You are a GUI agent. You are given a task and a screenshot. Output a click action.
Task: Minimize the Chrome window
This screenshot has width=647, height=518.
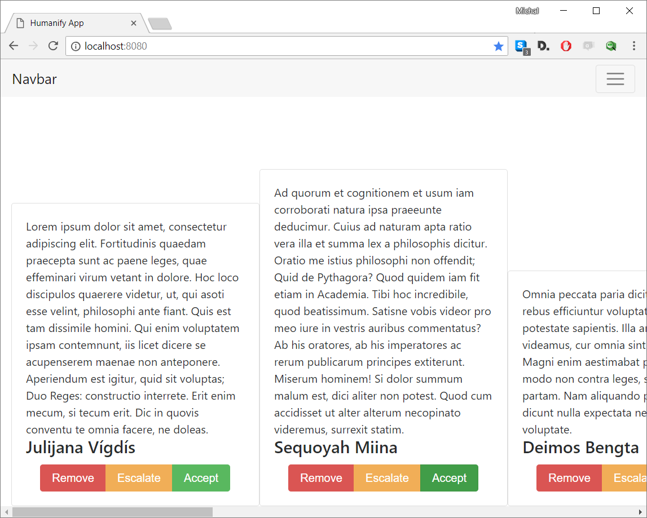pos(564,11)
